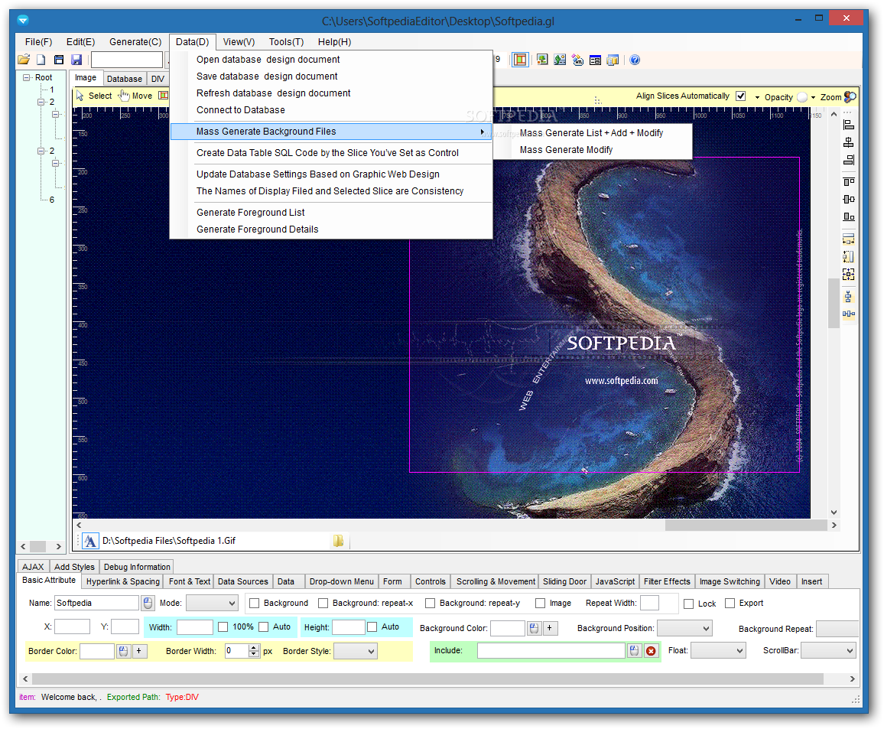The height and width of the screenshot is (729, 884).
Task: Click the Include text field
Action: coord(551,651)
